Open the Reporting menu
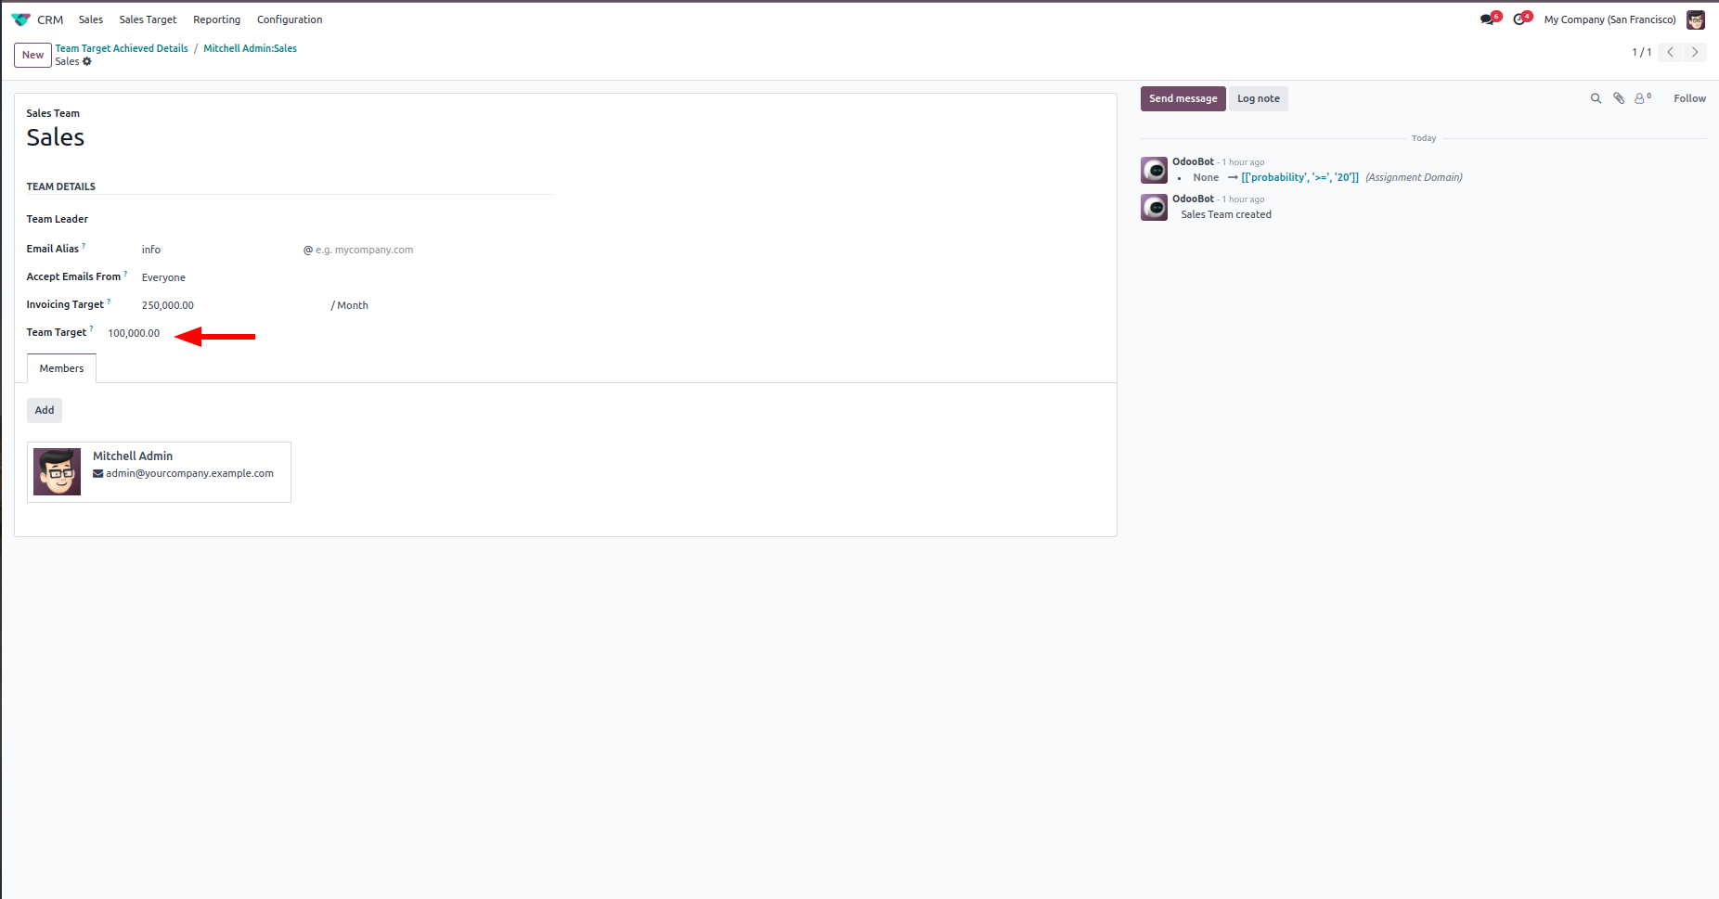 [216, 19]
